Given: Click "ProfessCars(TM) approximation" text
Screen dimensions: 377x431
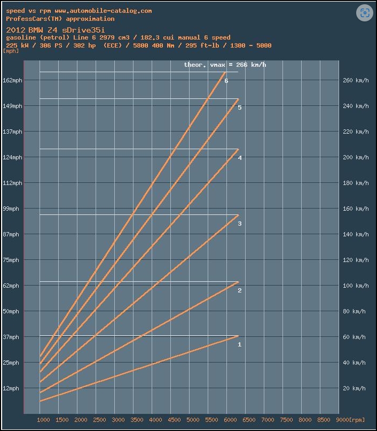Looking at the screenshot, I should pos(60,19).
